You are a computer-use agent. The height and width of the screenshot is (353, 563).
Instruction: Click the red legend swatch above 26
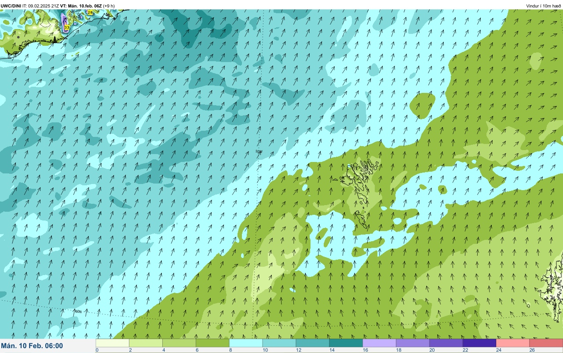click(x=546, y=343)
